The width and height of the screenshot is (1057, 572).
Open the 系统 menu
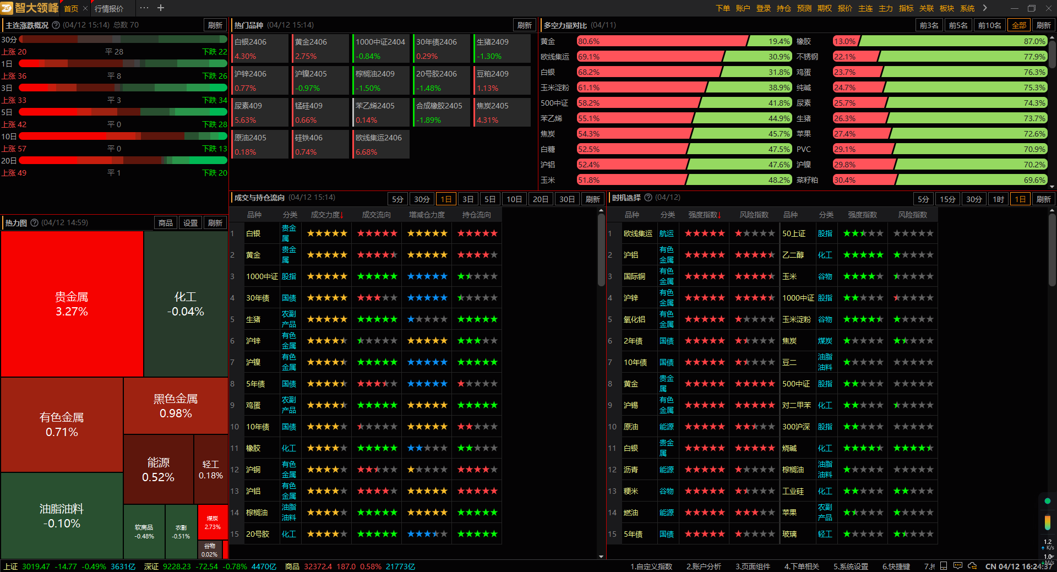[967, 8]
